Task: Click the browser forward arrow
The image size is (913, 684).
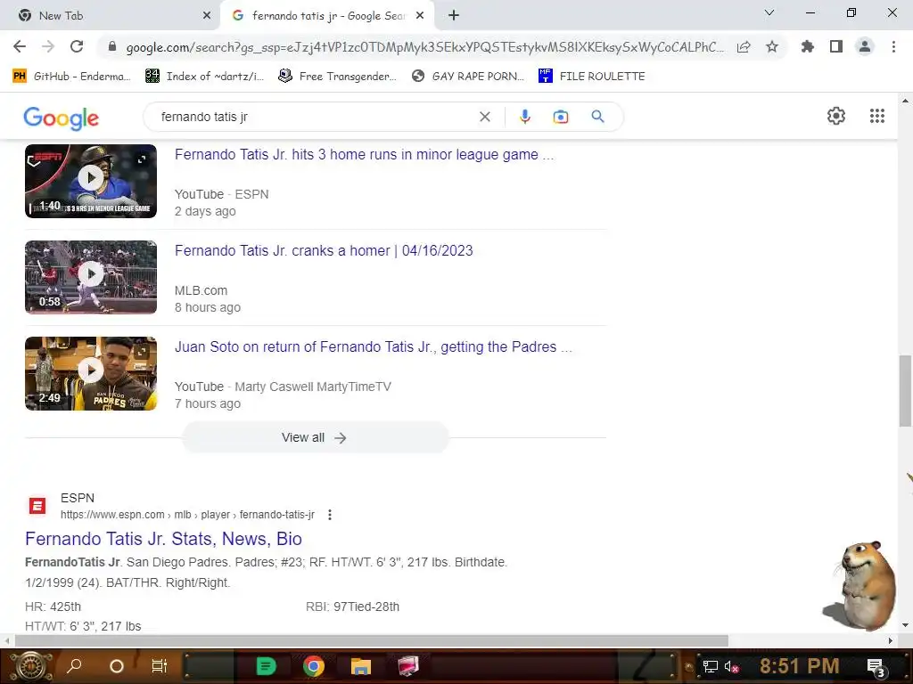Action: click(48, 46)
